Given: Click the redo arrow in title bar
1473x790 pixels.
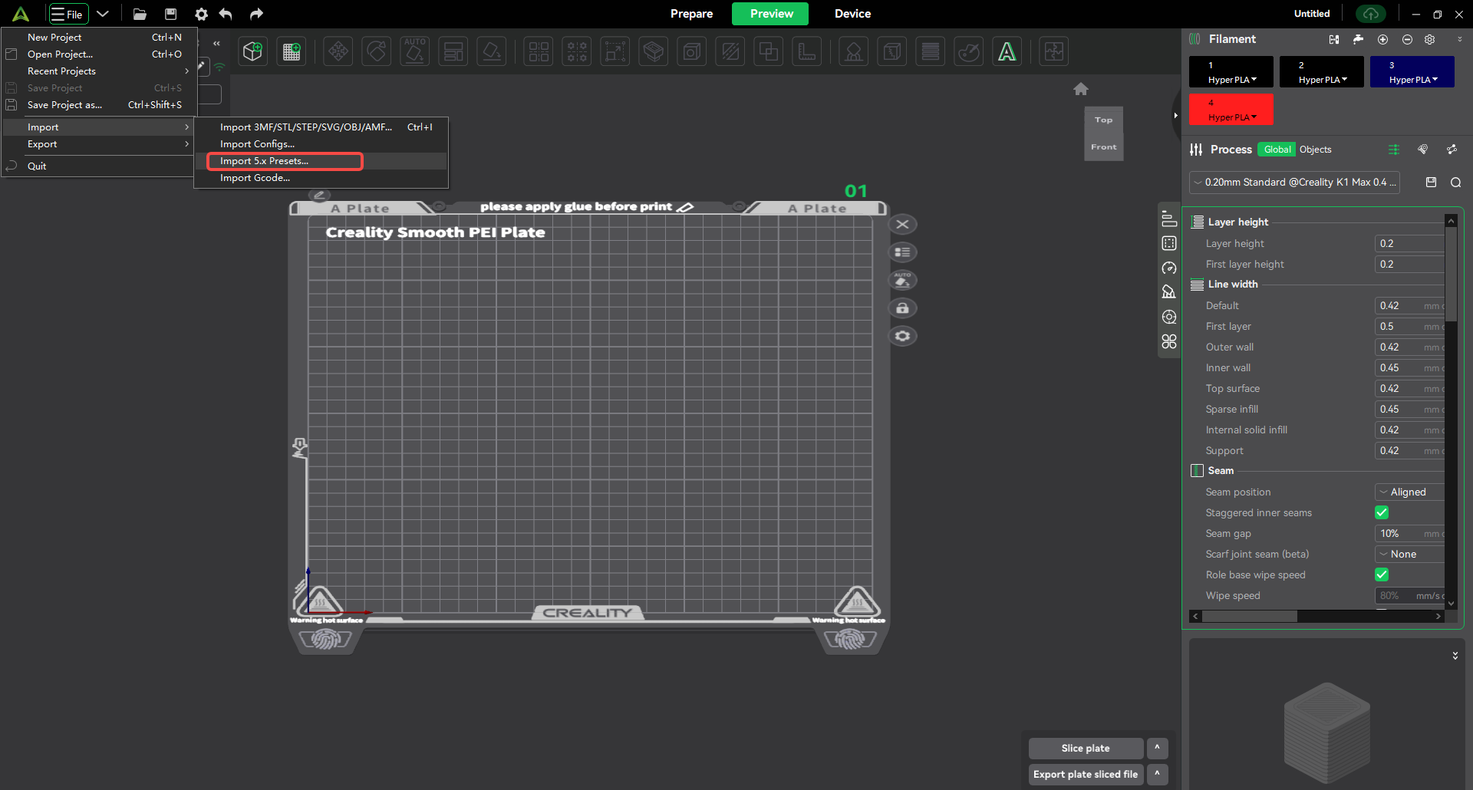Looking at the screenshot, I should coord(256,14).
